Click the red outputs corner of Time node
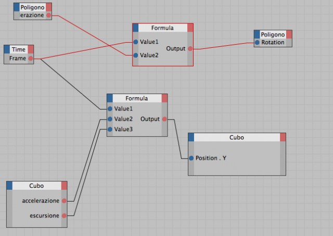 [x=31, y=49]
